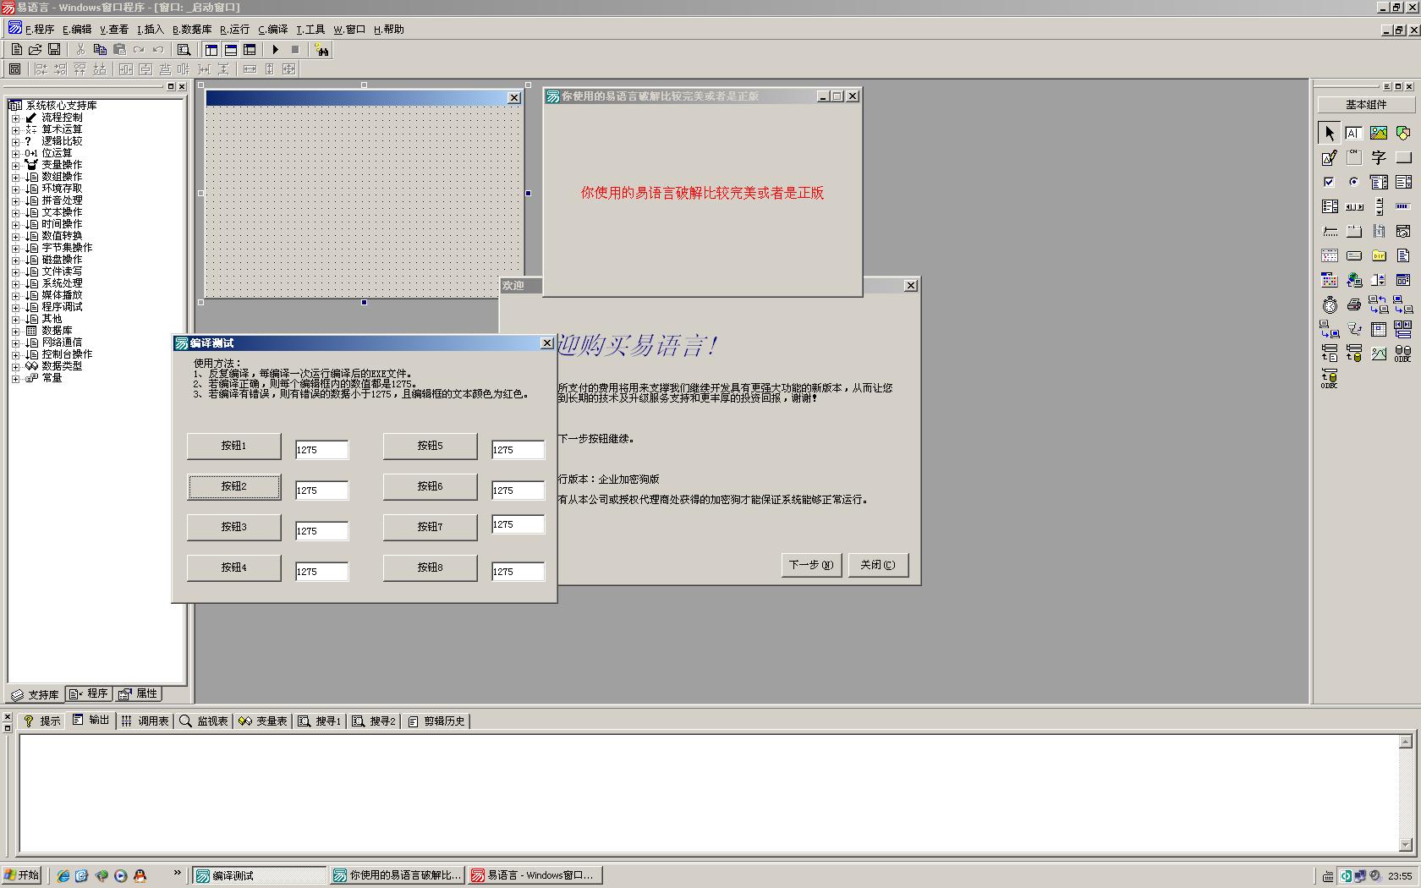This screenshot has height=888, width=1421.
Task: Switch to the 监视表 tab
Action: [204, 721]
